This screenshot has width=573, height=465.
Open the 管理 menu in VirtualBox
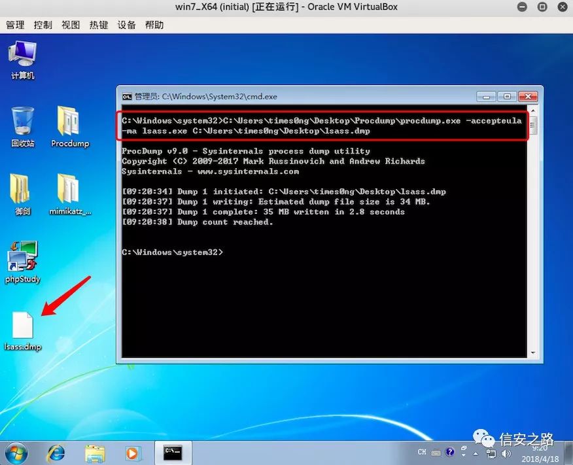click(15, 25)
